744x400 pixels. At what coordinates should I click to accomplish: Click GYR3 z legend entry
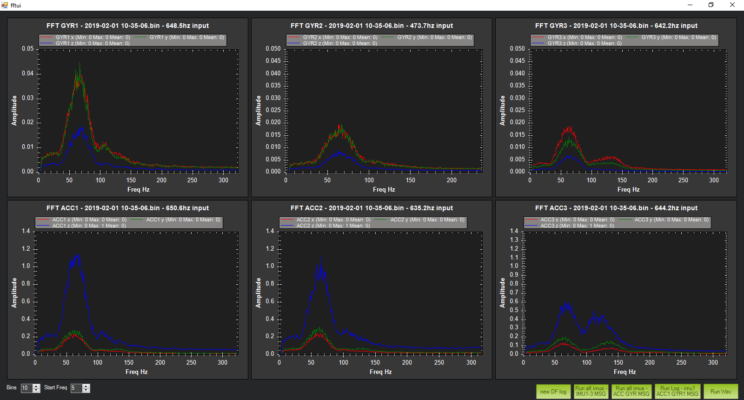click(577, 43)
